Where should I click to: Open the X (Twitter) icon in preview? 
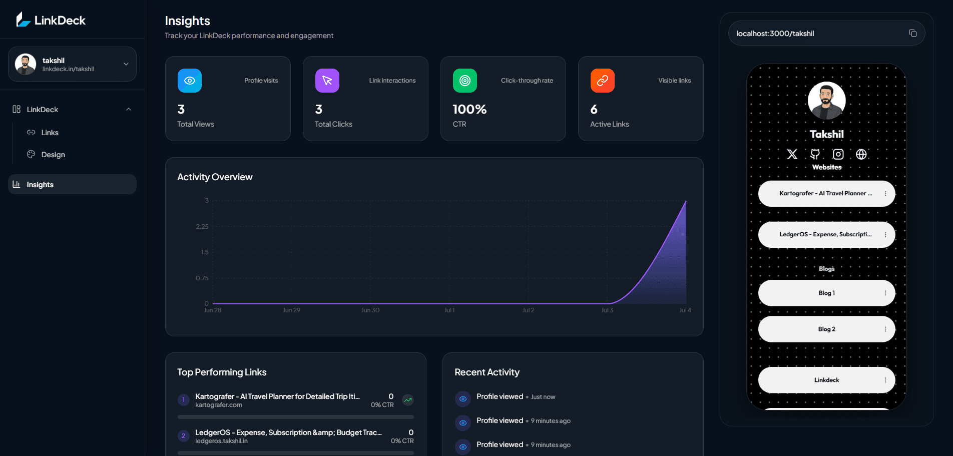792,154
